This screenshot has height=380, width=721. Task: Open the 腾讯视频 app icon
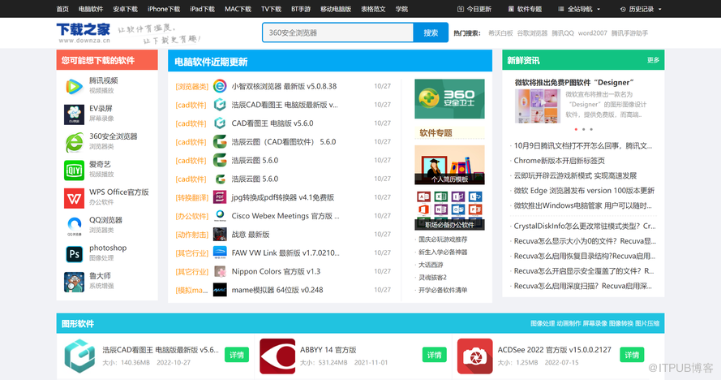point(74,86)
